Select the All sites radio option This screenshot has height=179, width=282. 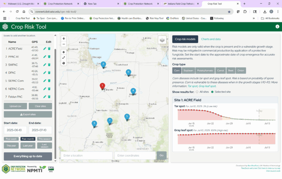pyautogui.click(x=197, y=92)
